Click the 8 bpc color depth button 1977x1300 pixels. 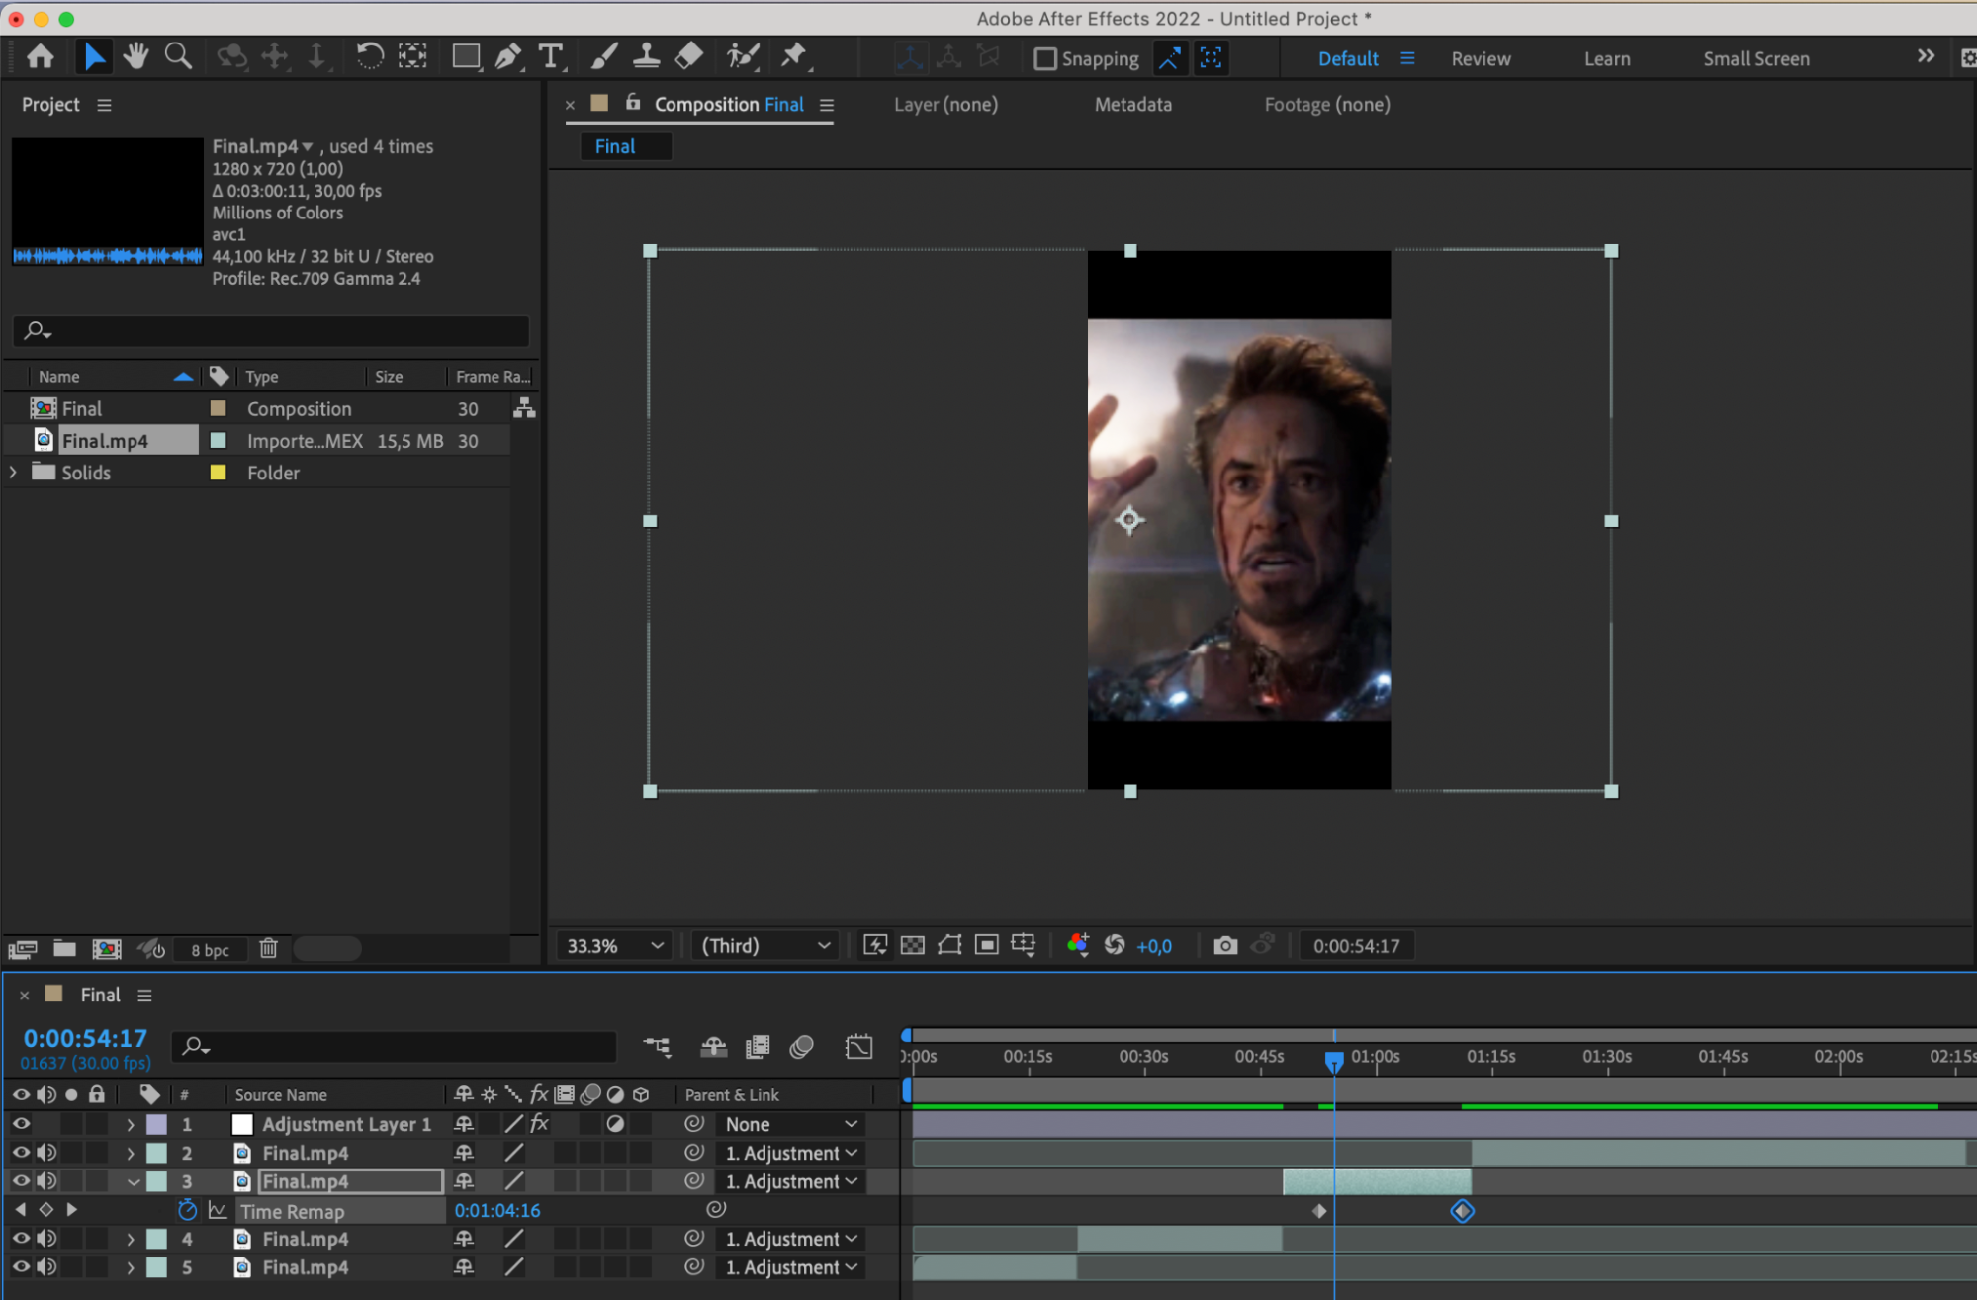coord(210,950)
